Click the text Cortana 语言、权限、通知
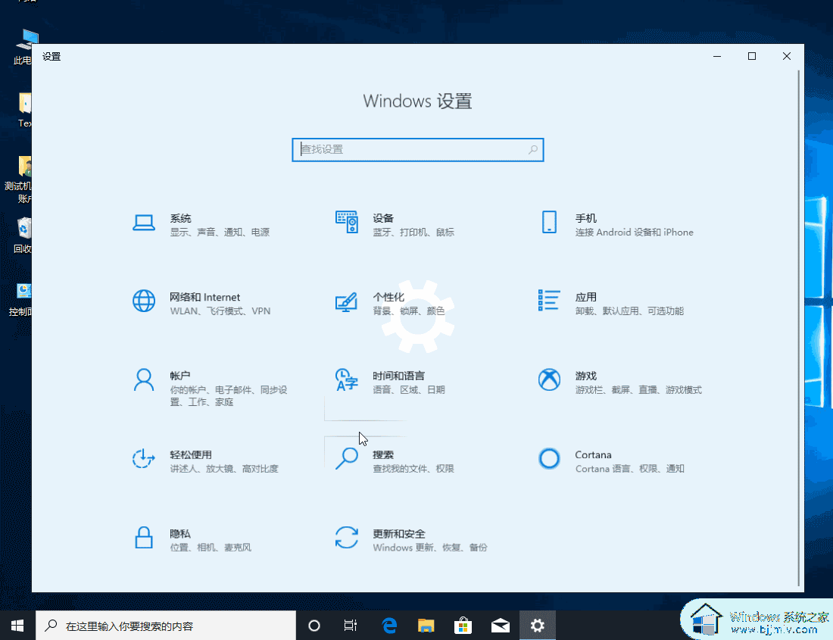 click(x=629, y=468)
